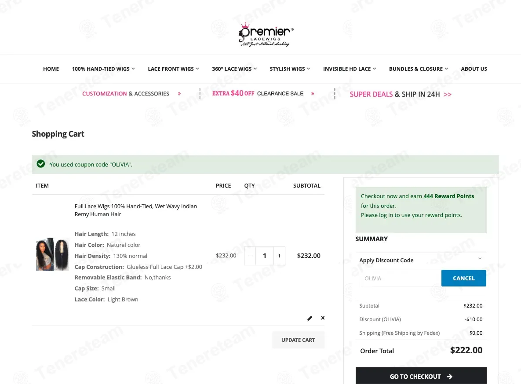
Task: Cancel the OLIVIA coupon code
Action: coord(463,278)
